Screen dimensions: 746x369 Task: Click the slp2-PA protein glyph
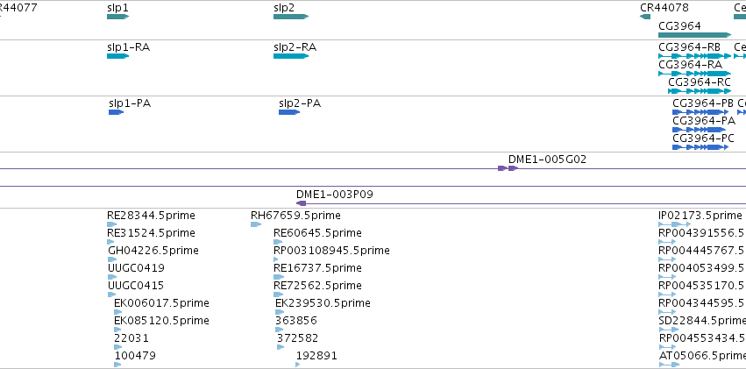pos(289,112)
